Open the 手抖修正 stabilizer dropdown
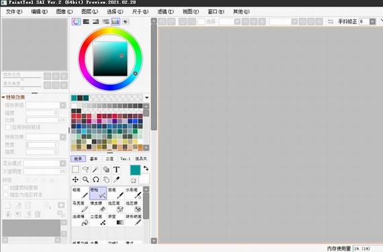 (372, 21)
